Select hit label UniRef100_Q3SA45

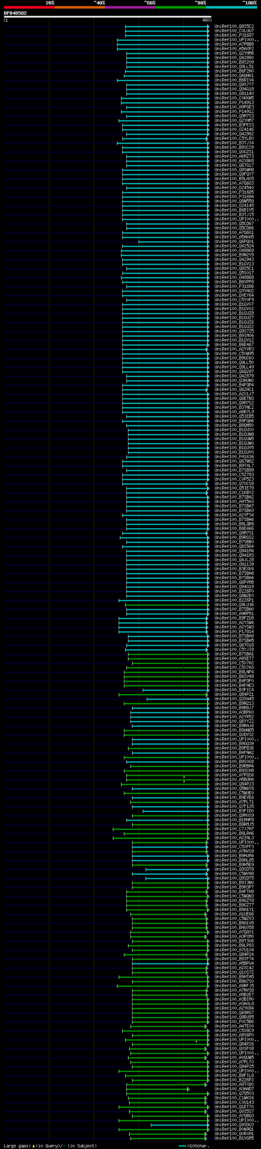(x=234, y=699)
